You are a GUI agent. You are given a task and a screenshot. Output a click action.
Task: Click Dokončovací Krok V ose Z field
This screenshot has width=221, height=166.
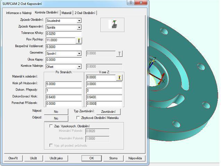(104, 97)
